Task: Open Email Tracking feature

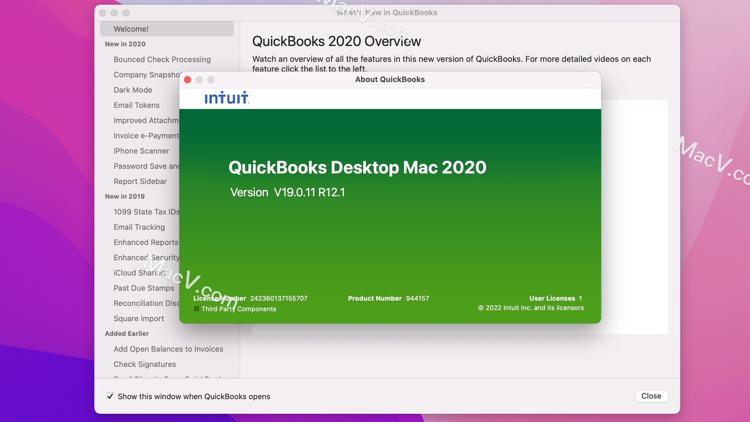Action: tap(139, 227)
